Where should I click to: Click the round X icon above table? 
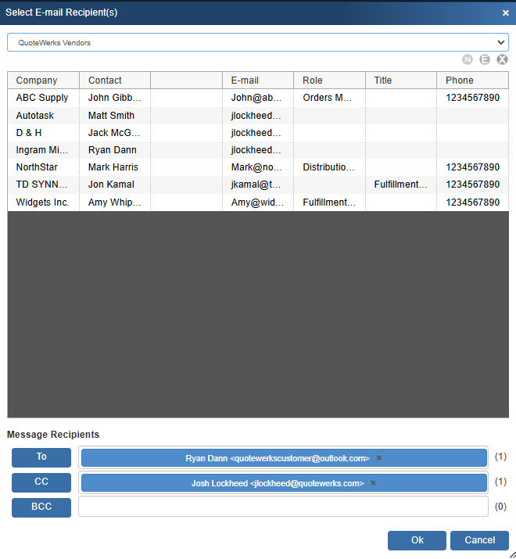point(502,59)
